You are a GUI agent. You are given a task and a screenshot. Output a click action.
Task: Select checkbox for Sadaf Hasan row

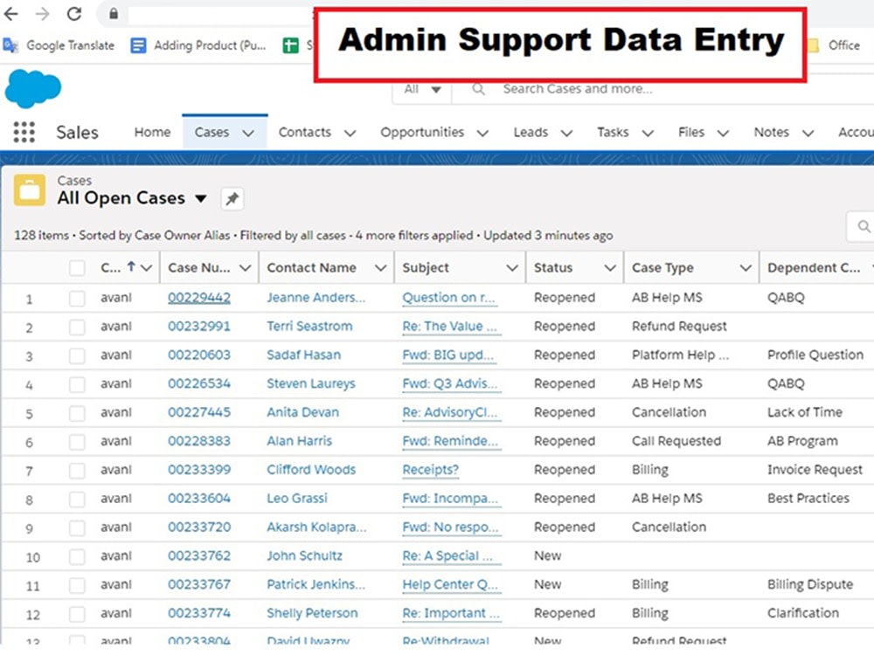pos(77,356)
